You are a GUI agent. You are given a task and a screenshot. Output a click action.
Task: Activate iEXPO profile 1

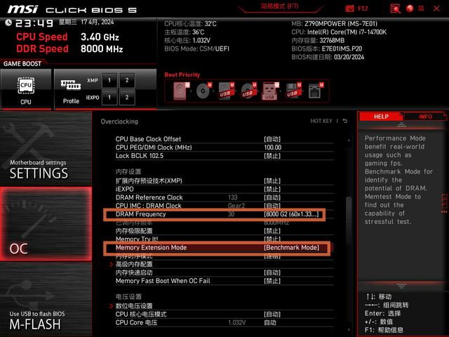click(109, 98)
